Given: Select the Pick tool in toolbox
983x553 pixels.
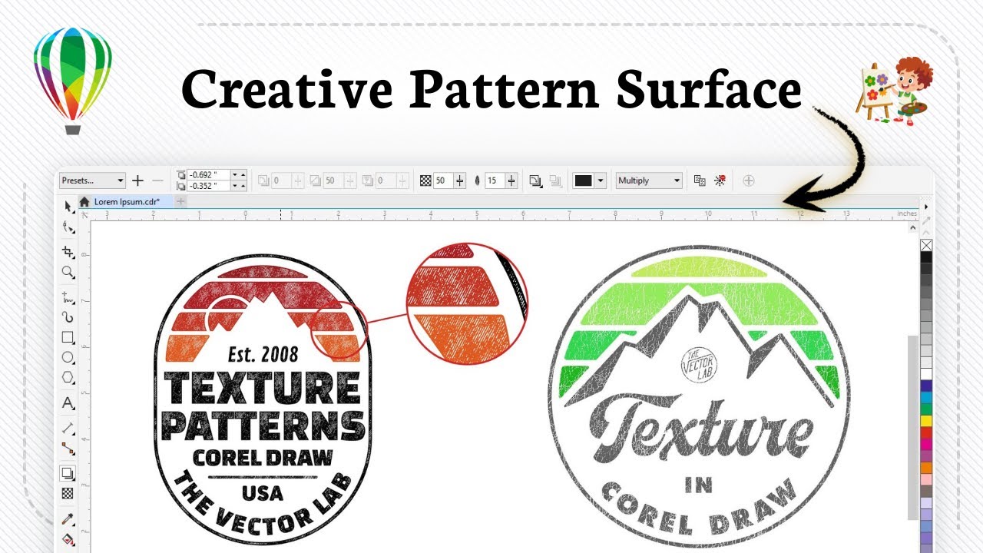Looking at the screenshot, I should pos(68,207).
